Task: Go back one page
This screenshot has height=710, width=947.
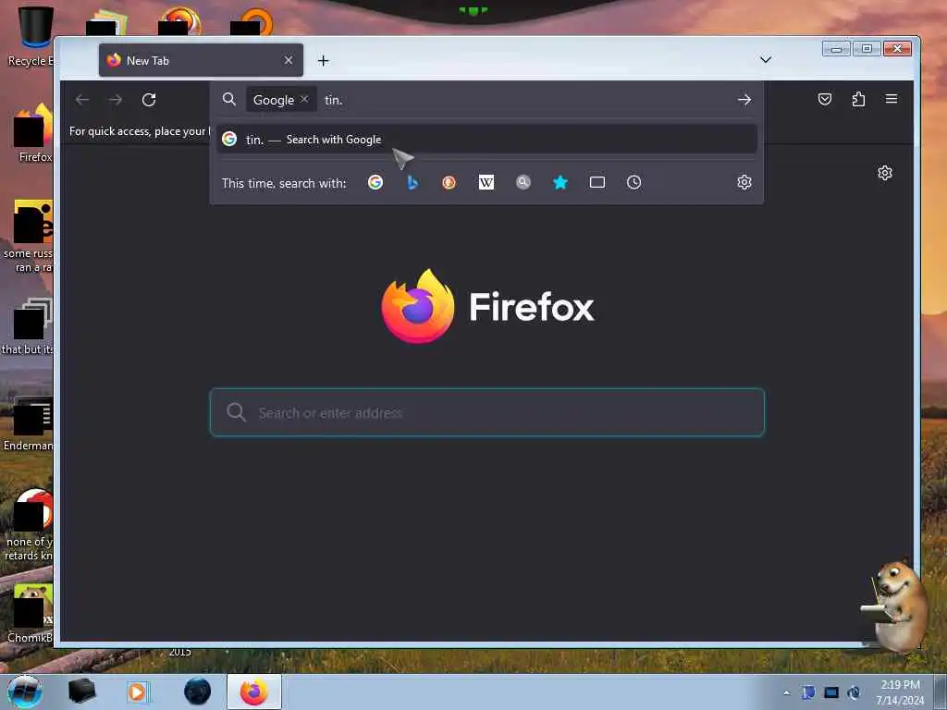Action: 82,100
